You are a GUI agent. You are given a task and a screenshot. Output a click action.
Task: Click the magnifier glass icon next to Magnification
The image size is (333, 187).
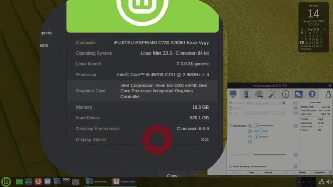250,126
